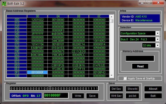Click the Del Sav button
Screen dimensions: 166x104
116,89
